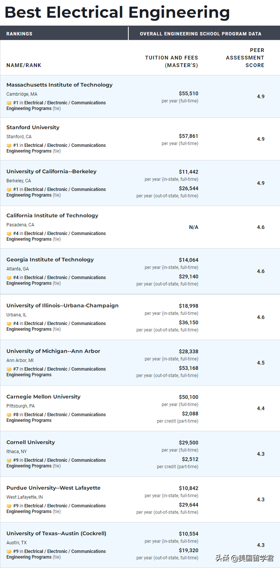Viewport: 280px width, 568px height.
Task: Click the #7 badge icon for Michigan
Action: coord(9,369)
